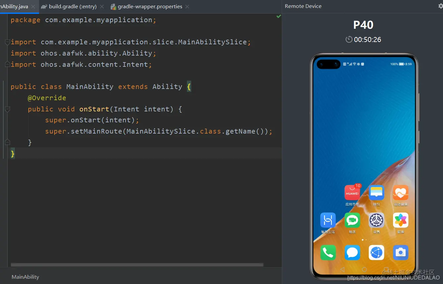Collapse the import statements fold marker
The image size is (443, 284).
[7, 42]
